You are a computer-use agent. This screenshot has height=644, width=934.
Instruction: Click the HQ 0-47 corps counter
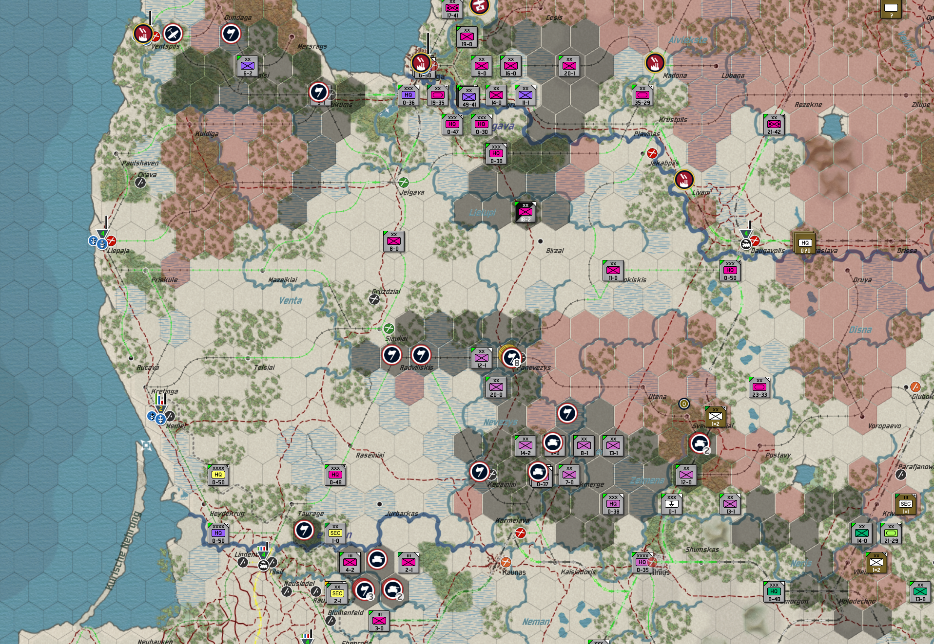click(452, 125)
